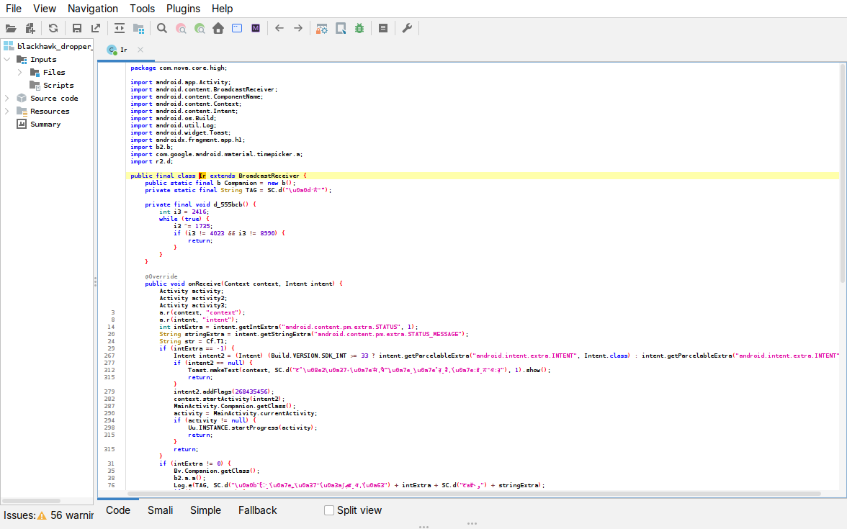Open the Plugins menu
The image size is (847, 529).
point(183,9)
